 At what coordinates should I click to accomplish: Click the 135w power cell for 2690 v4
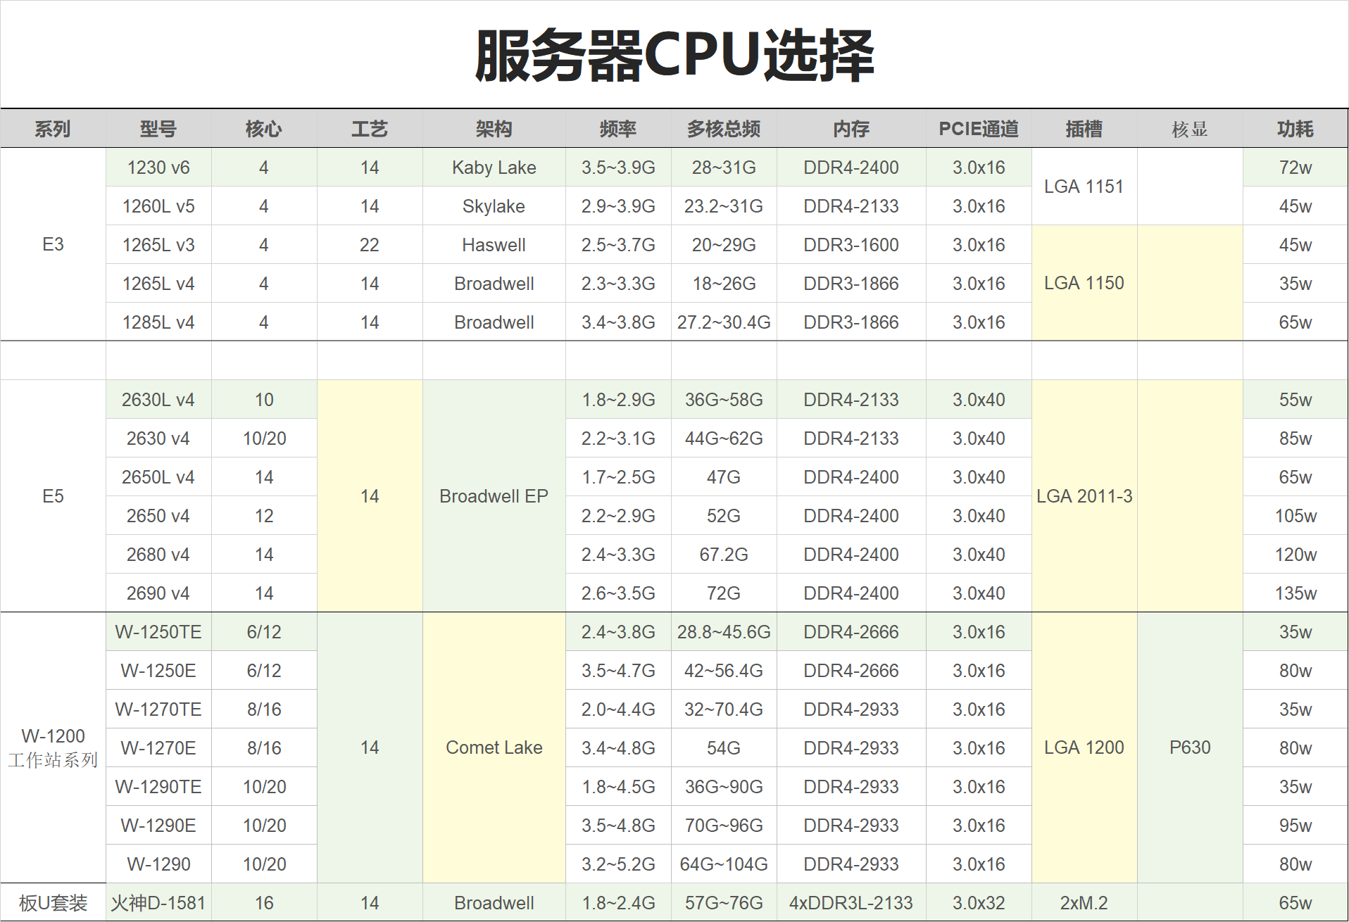coord(1295,593)
